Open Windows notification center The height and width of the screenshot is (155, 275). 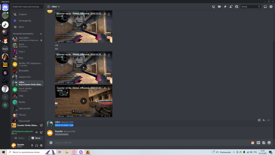point(271,152)
